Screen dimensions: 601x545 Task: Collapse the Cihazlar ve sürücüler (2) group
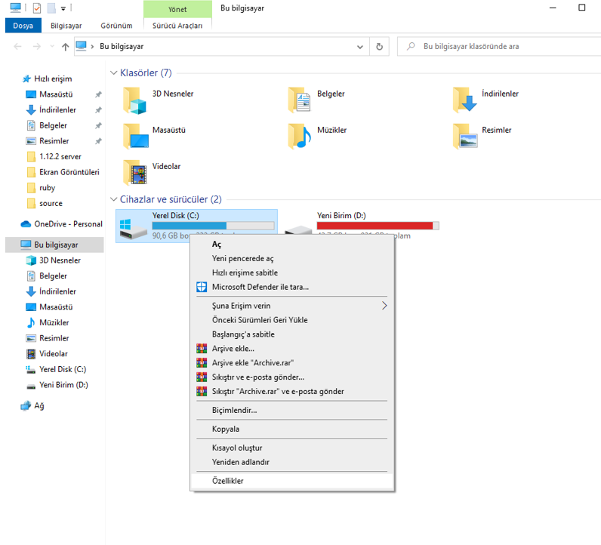[x=113, y=199]
